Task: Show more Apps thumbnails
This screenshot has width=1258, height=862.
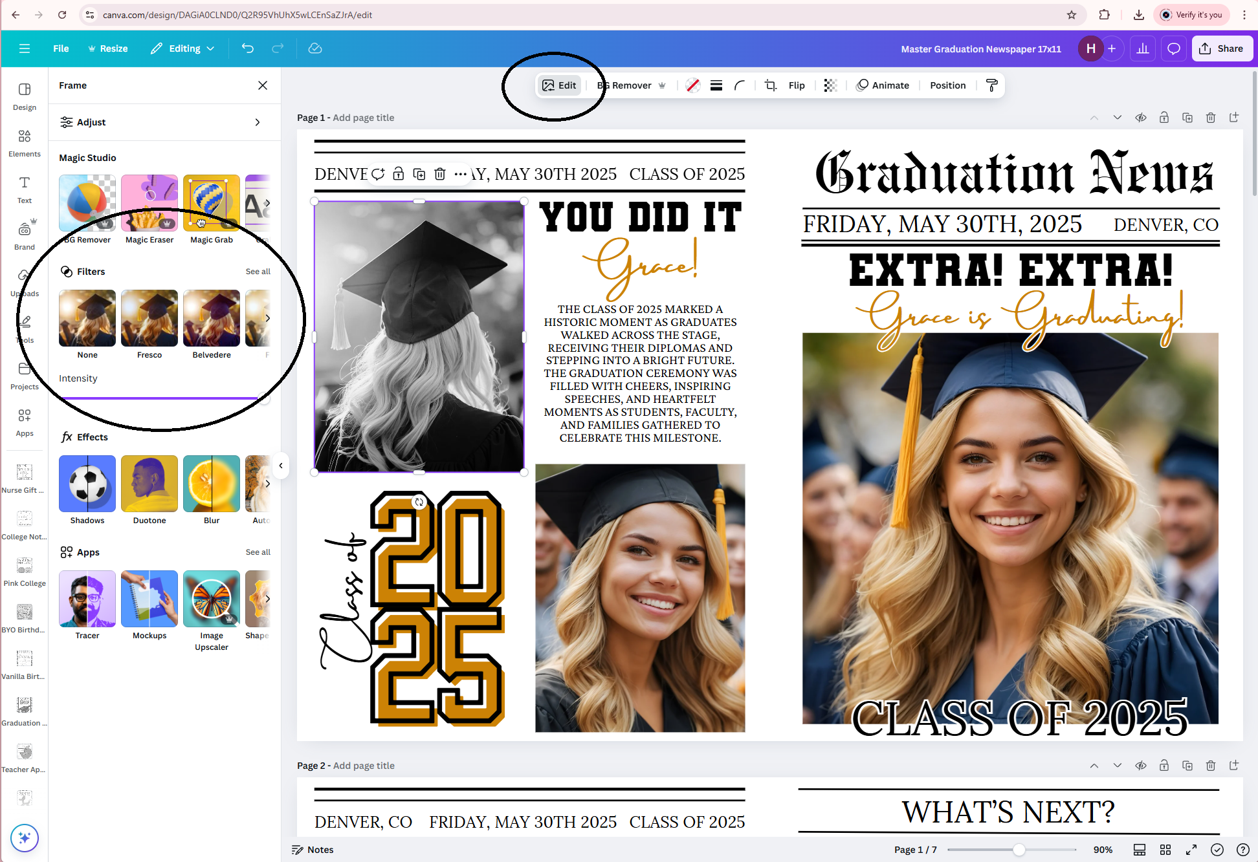Action: (x=267, y=599)
